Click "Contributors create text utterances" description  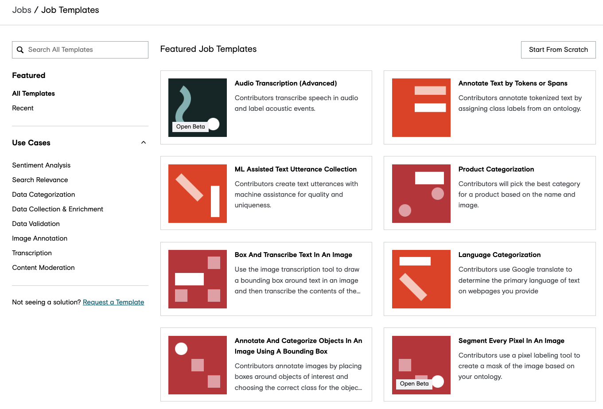[296, 195]
